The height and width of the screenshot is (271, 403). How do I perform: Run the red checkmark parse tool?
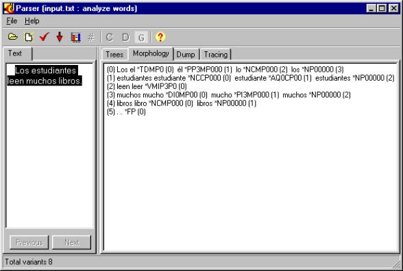pyautogui.click(x=44, y=37)
